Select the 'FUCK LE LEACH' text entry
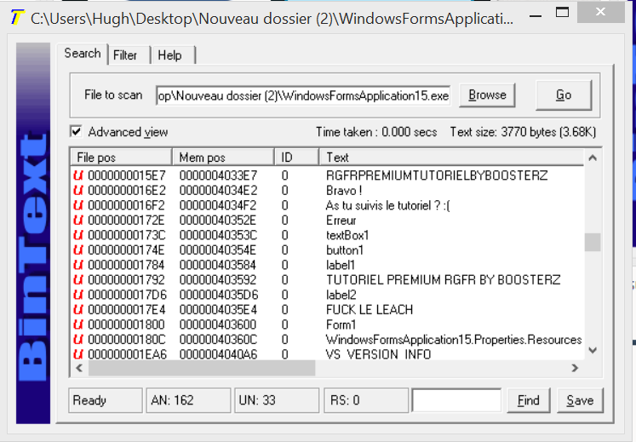 point(370,310)
